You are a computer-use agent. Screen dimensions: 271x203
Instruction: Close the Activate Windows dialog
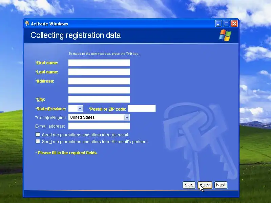pos(234,24)
